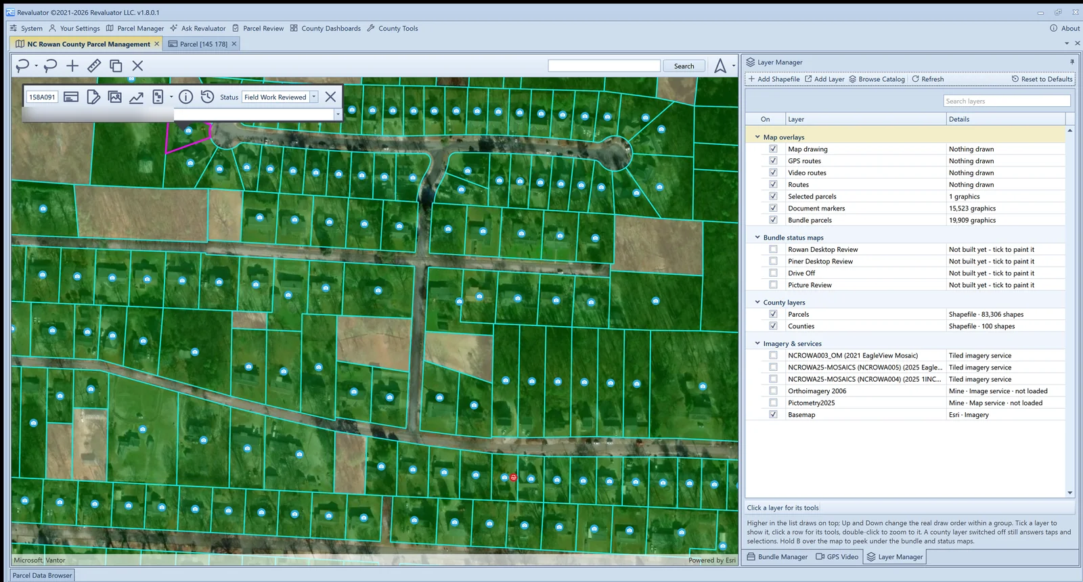The width and height of the screenshot is (1083, 582).
Task: Switch to the Bundle Manager tab
Action: 777,557
